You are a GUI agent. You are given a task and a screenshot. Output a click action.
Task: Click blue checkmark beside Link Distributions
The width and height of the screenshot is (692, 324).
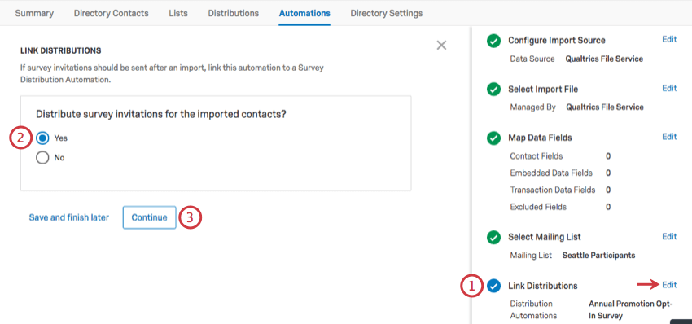[493, 286]
